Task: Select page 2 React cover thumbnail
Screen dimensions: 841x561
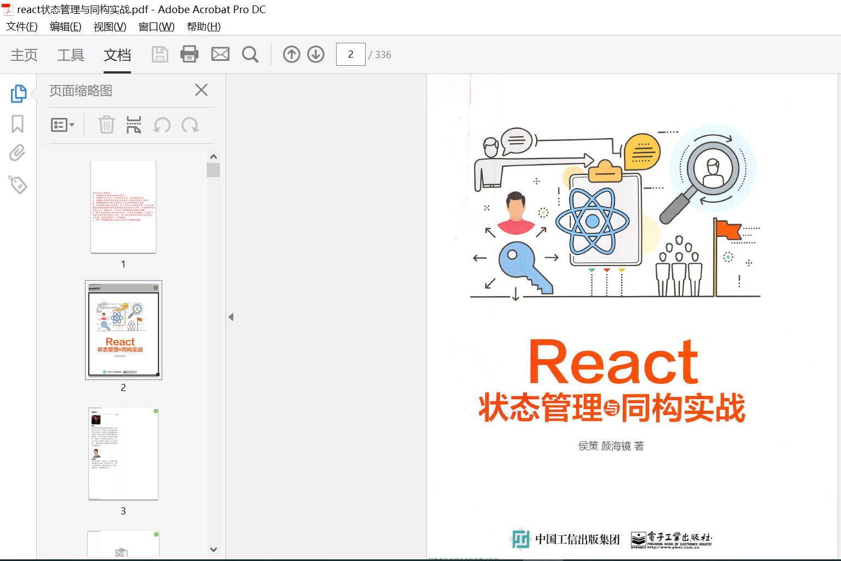Action: pos(123,330)
